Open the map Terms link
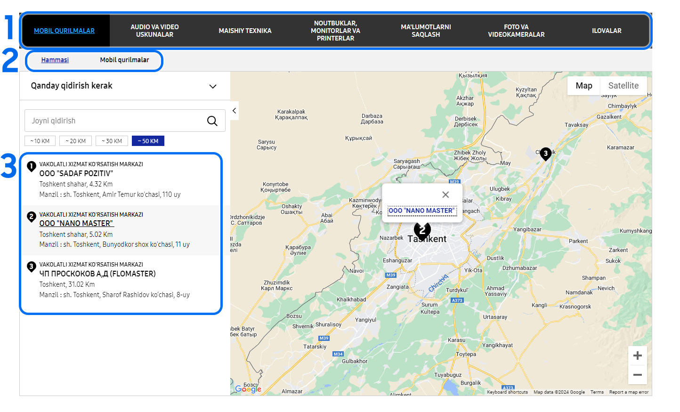680x412 pixels. click(597, 392)
